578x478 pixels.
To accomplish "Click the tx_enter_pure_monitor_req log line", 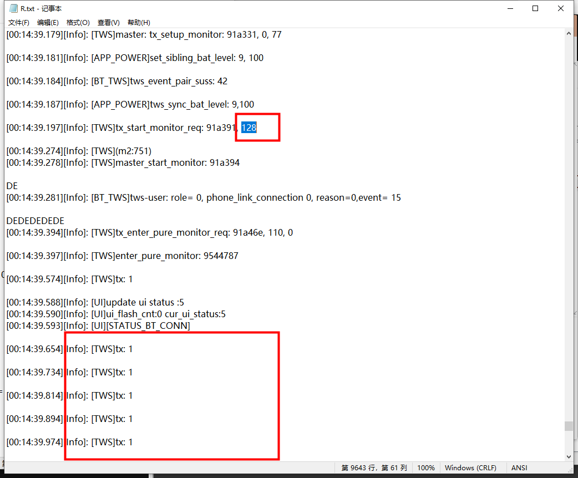I will point(150,232).
